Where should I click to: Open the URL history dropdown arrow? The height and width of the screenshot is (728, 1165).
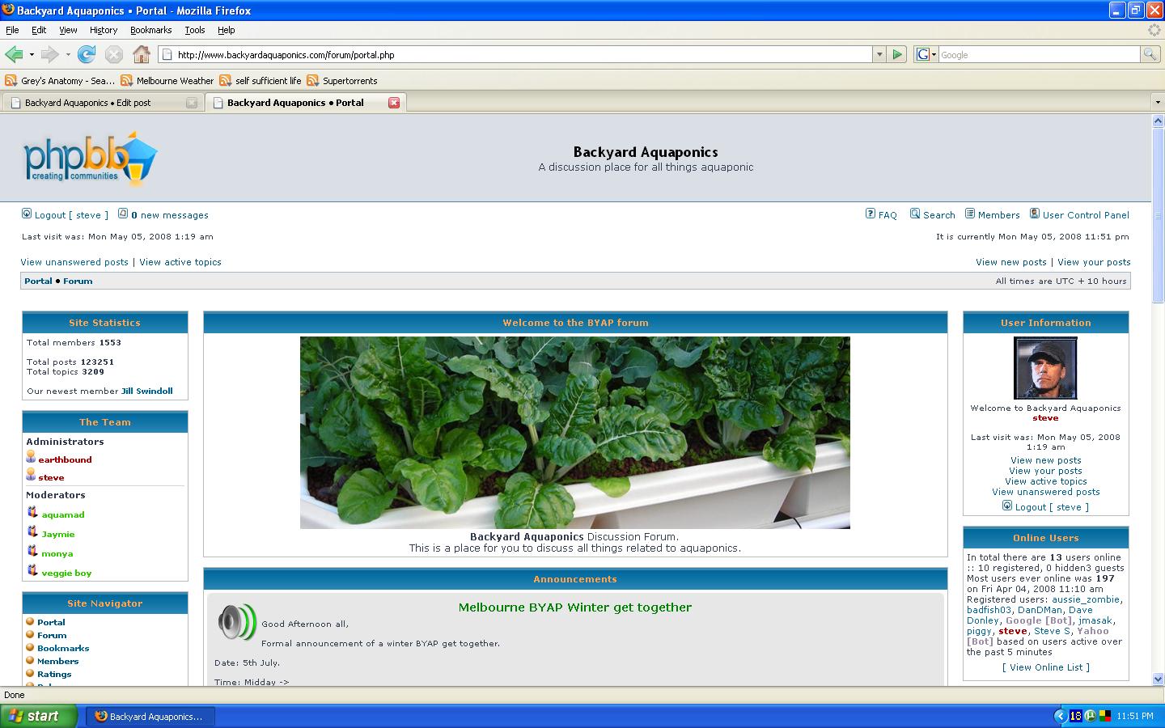[879, 54]
